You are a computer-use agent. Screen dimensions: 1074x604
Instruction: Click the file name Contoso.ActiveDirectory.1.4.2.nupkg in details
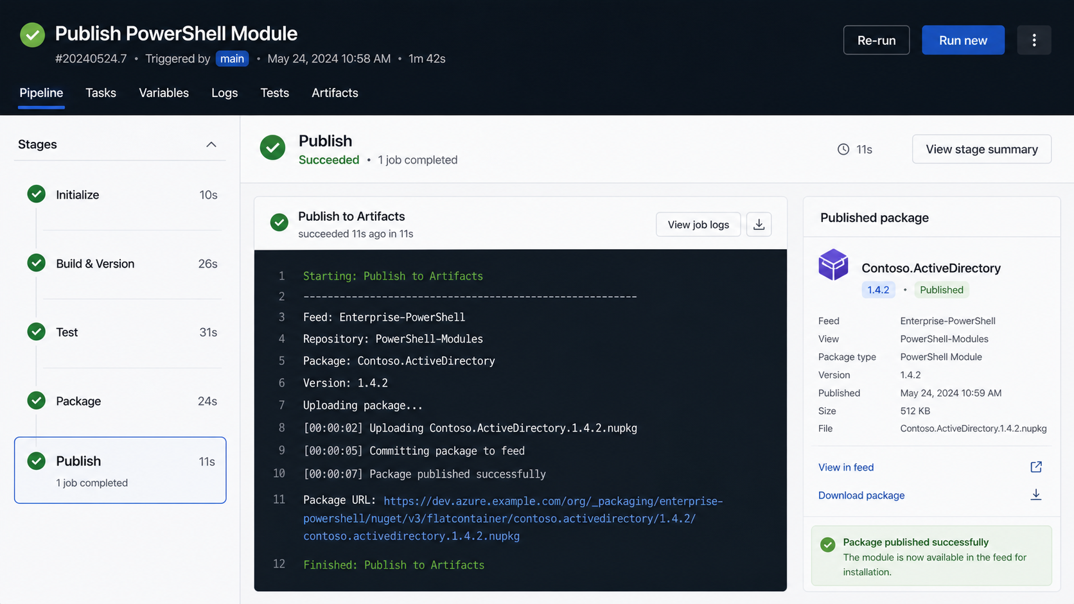click(x=973, y=428)
